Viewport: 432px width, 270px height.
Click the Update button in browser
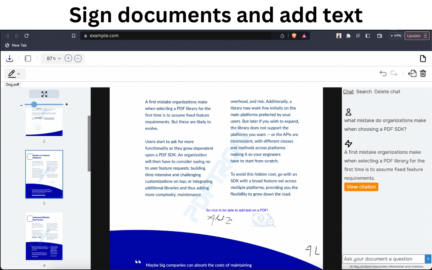(x=417, y=36)
